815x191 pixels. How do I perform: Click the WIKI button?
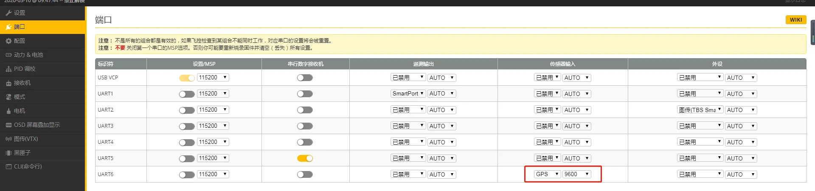pos(795,20)
